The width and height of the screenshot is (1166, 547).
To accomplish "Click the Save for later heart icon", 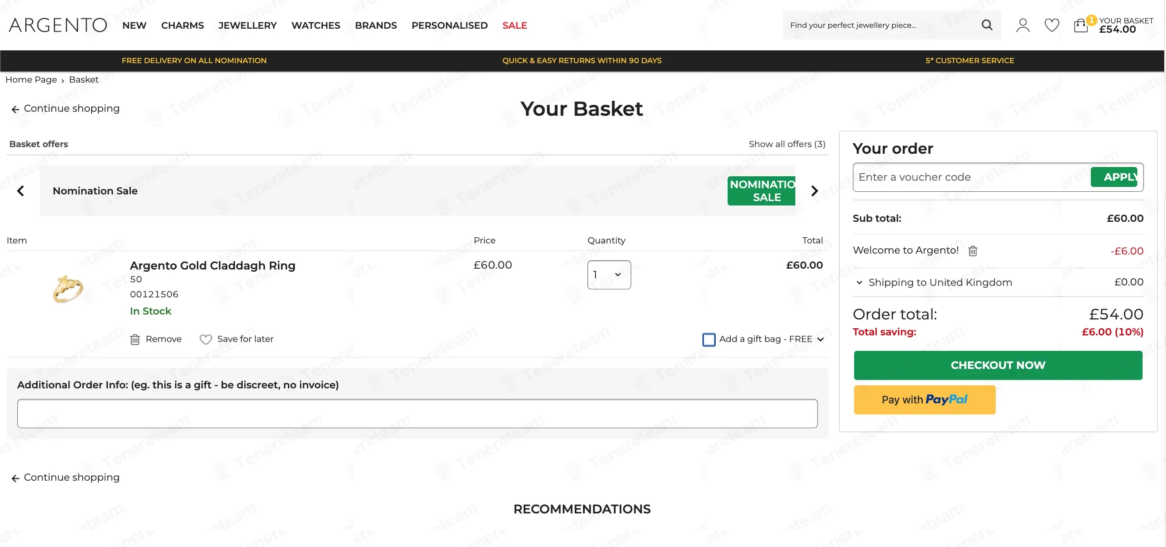I will 206,339.
